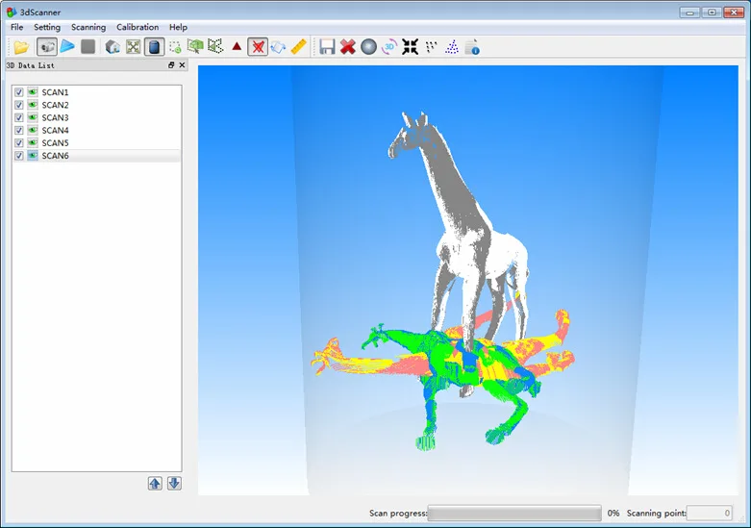751x528 pixels.
Task: Fit the view using the green arrows icon
Action: 133,47
